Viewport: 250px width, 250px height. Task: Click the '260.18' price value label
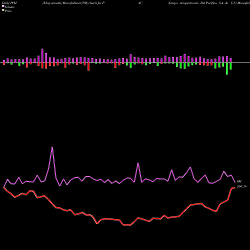click(241, 186)
